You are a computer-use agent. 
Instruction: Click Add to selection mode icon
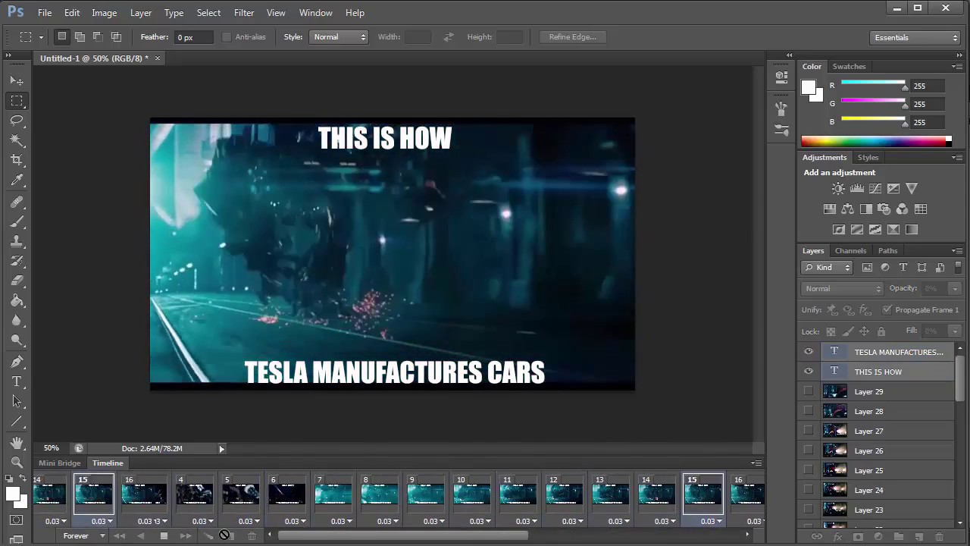click(80, 36)
